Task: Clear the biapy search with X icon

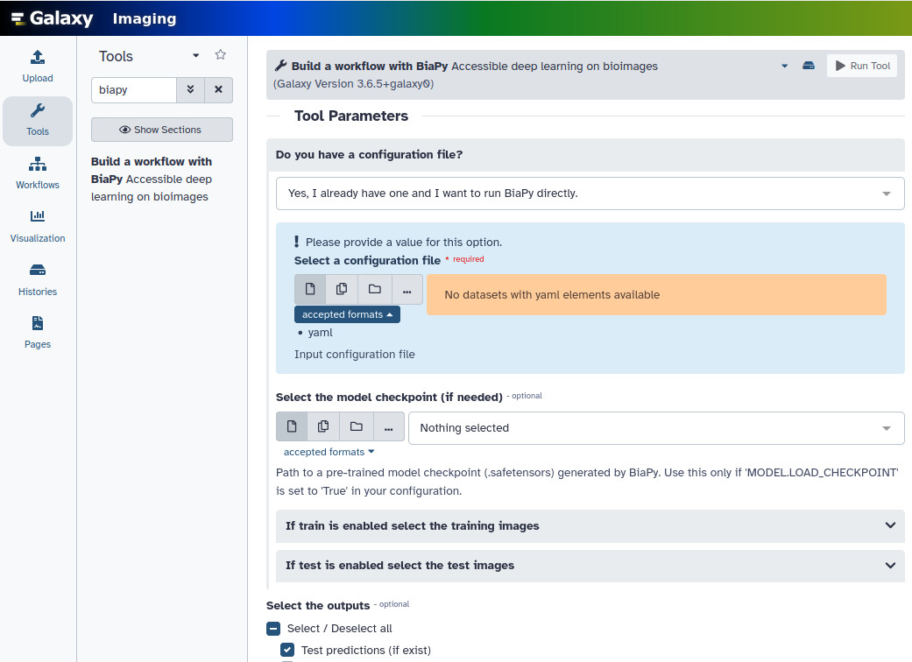Action: [x=219, y=89]
